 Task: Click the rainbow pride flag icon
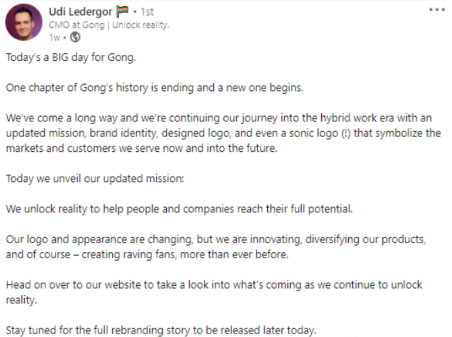(123, 12)
